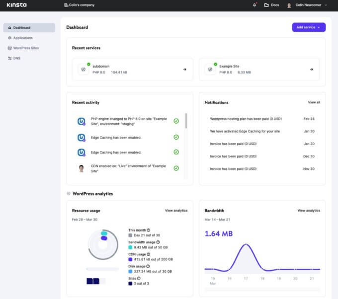The image size is (338, 299).
Task: Click the WordPress analytics heading icon
Action: (x=69, y=193)
